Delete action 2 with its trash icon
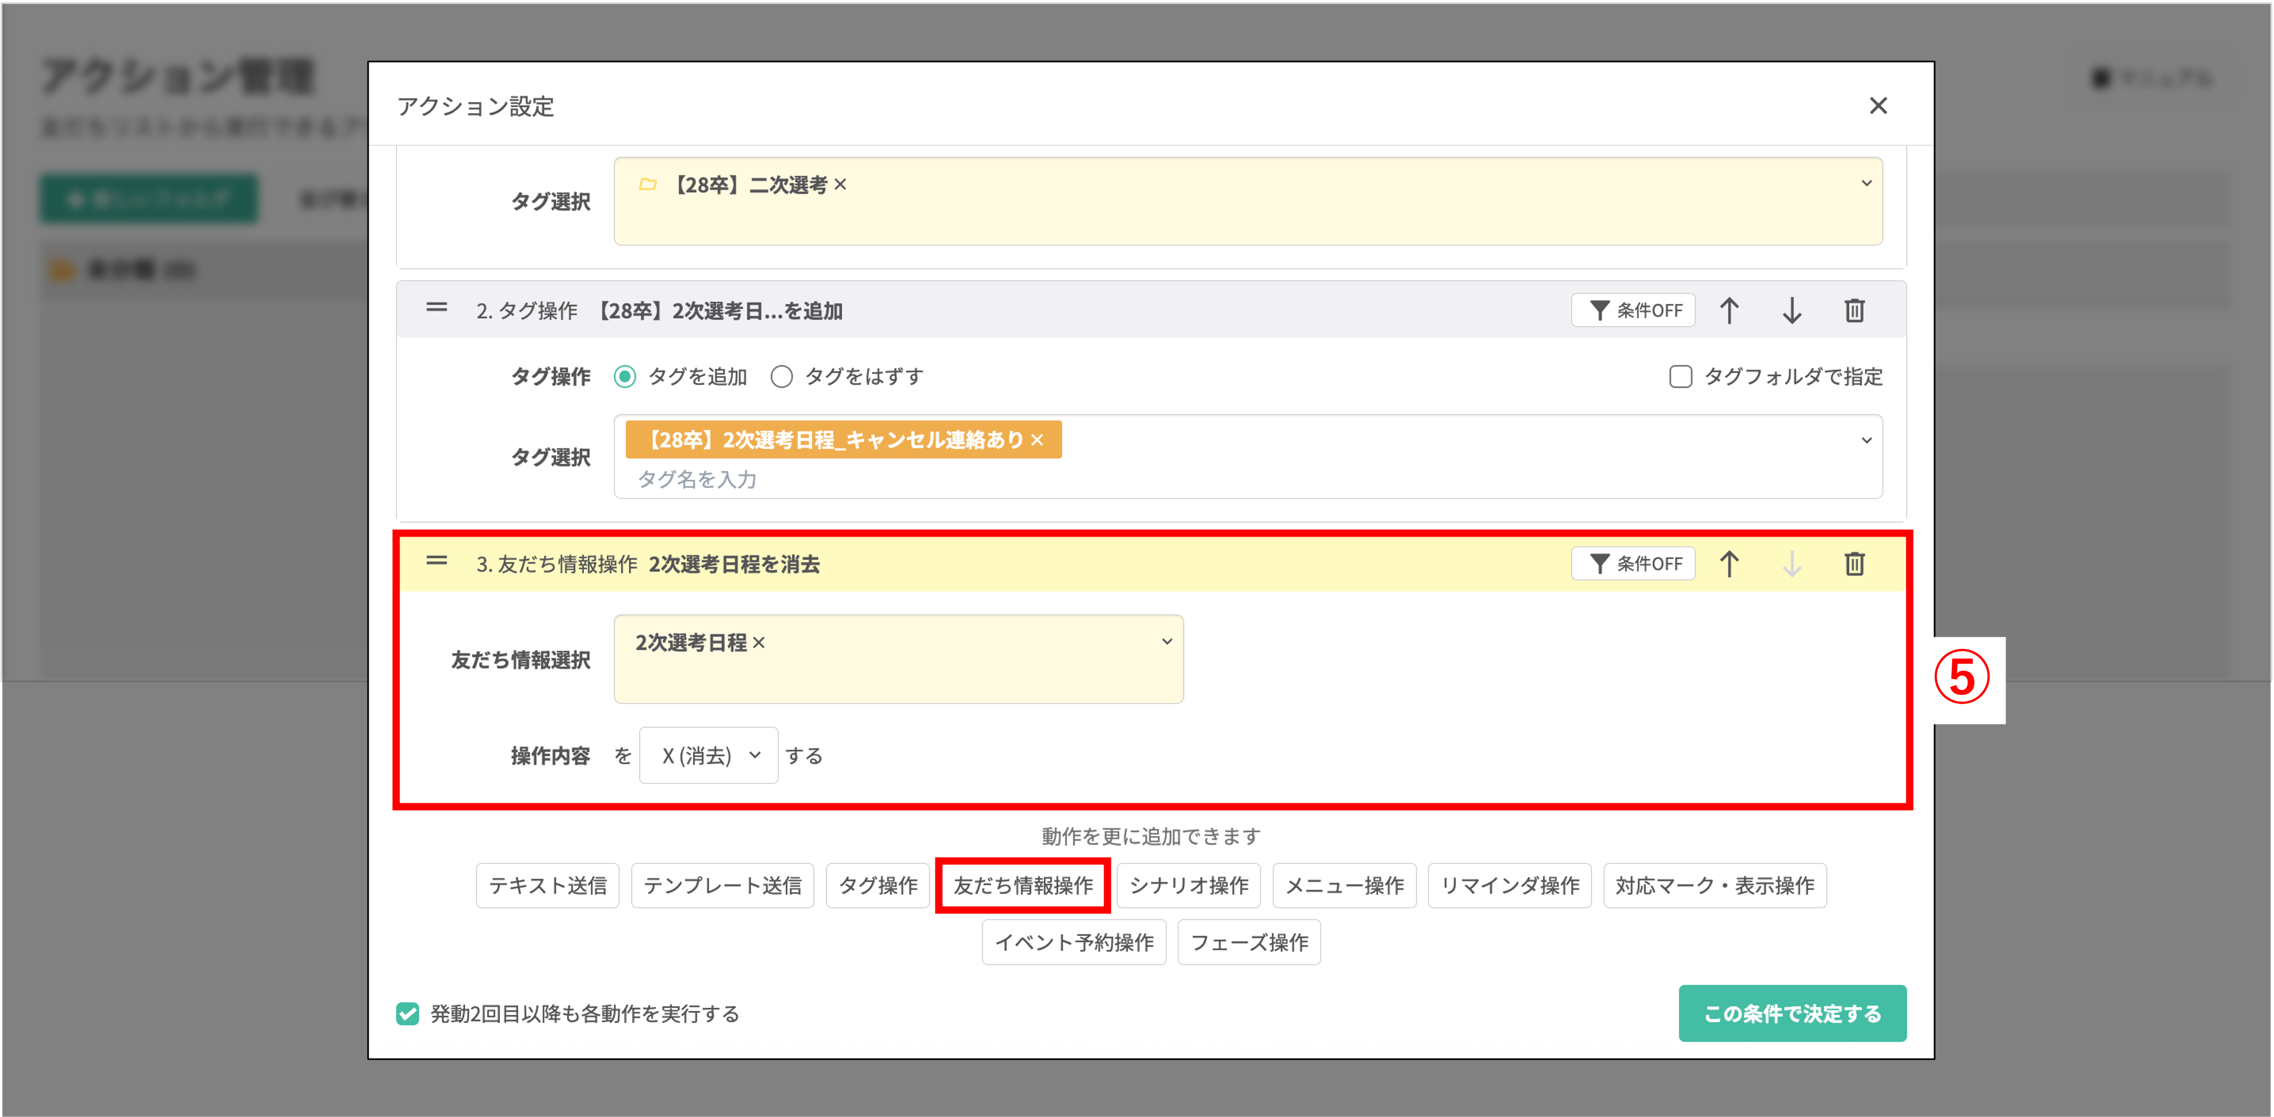The height and width of the screenshot is (1117, 2274). pos(1854,311)
